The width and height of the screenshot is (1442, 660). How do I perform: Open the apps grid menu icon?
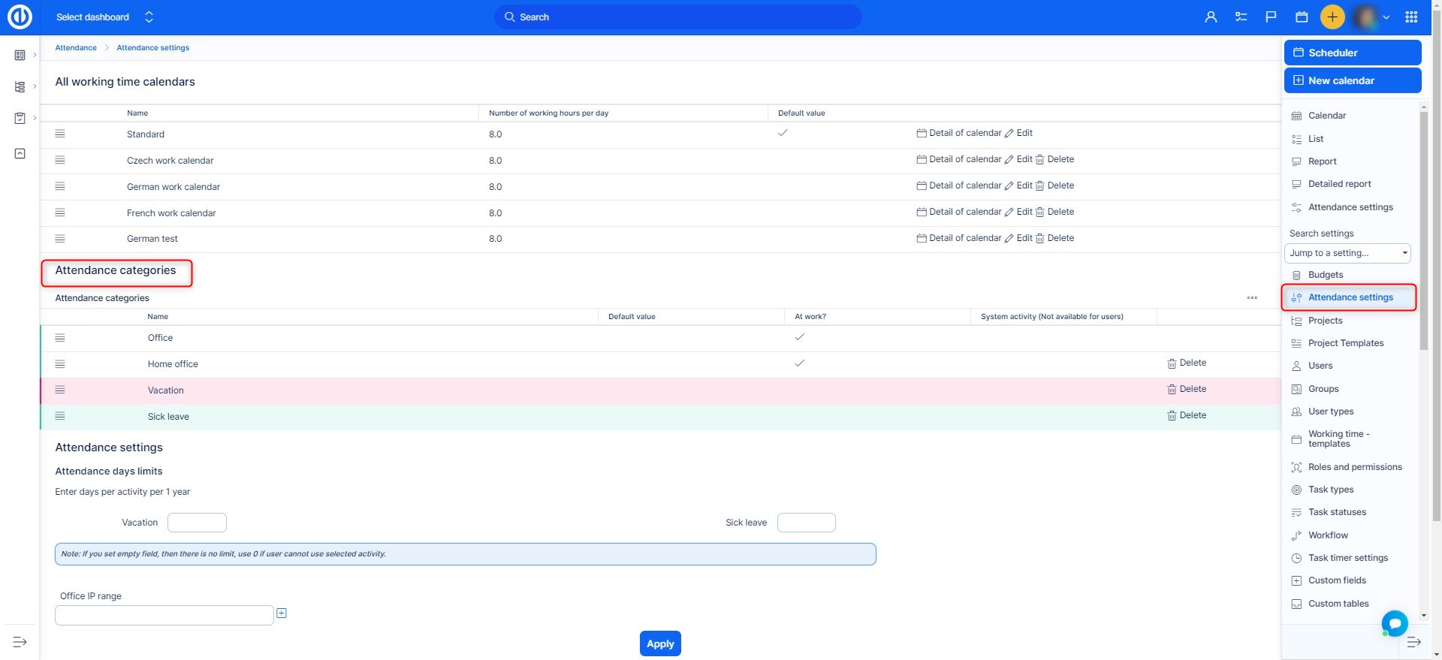point(1411,17)
